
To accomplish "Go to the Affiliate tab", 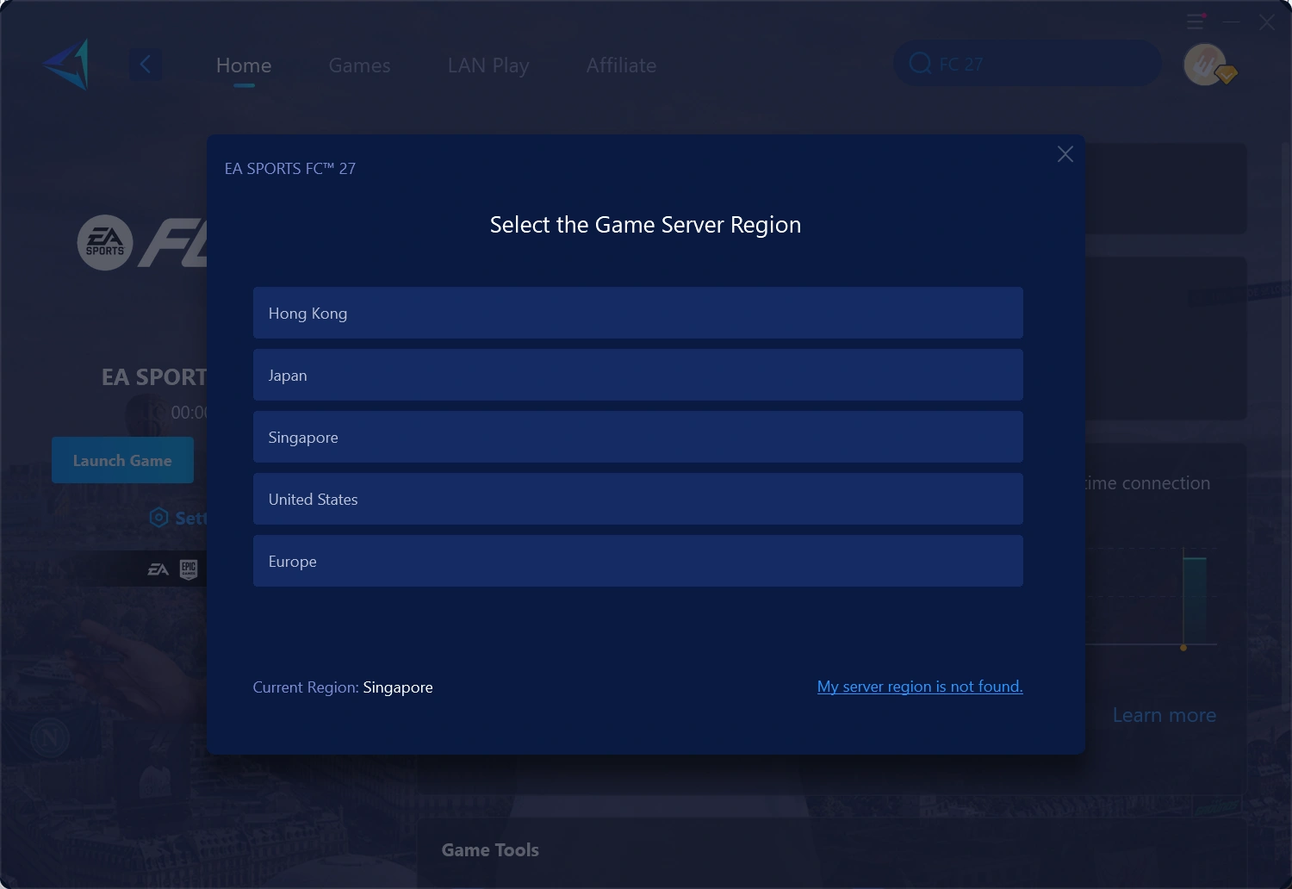I will click(621, 65).
